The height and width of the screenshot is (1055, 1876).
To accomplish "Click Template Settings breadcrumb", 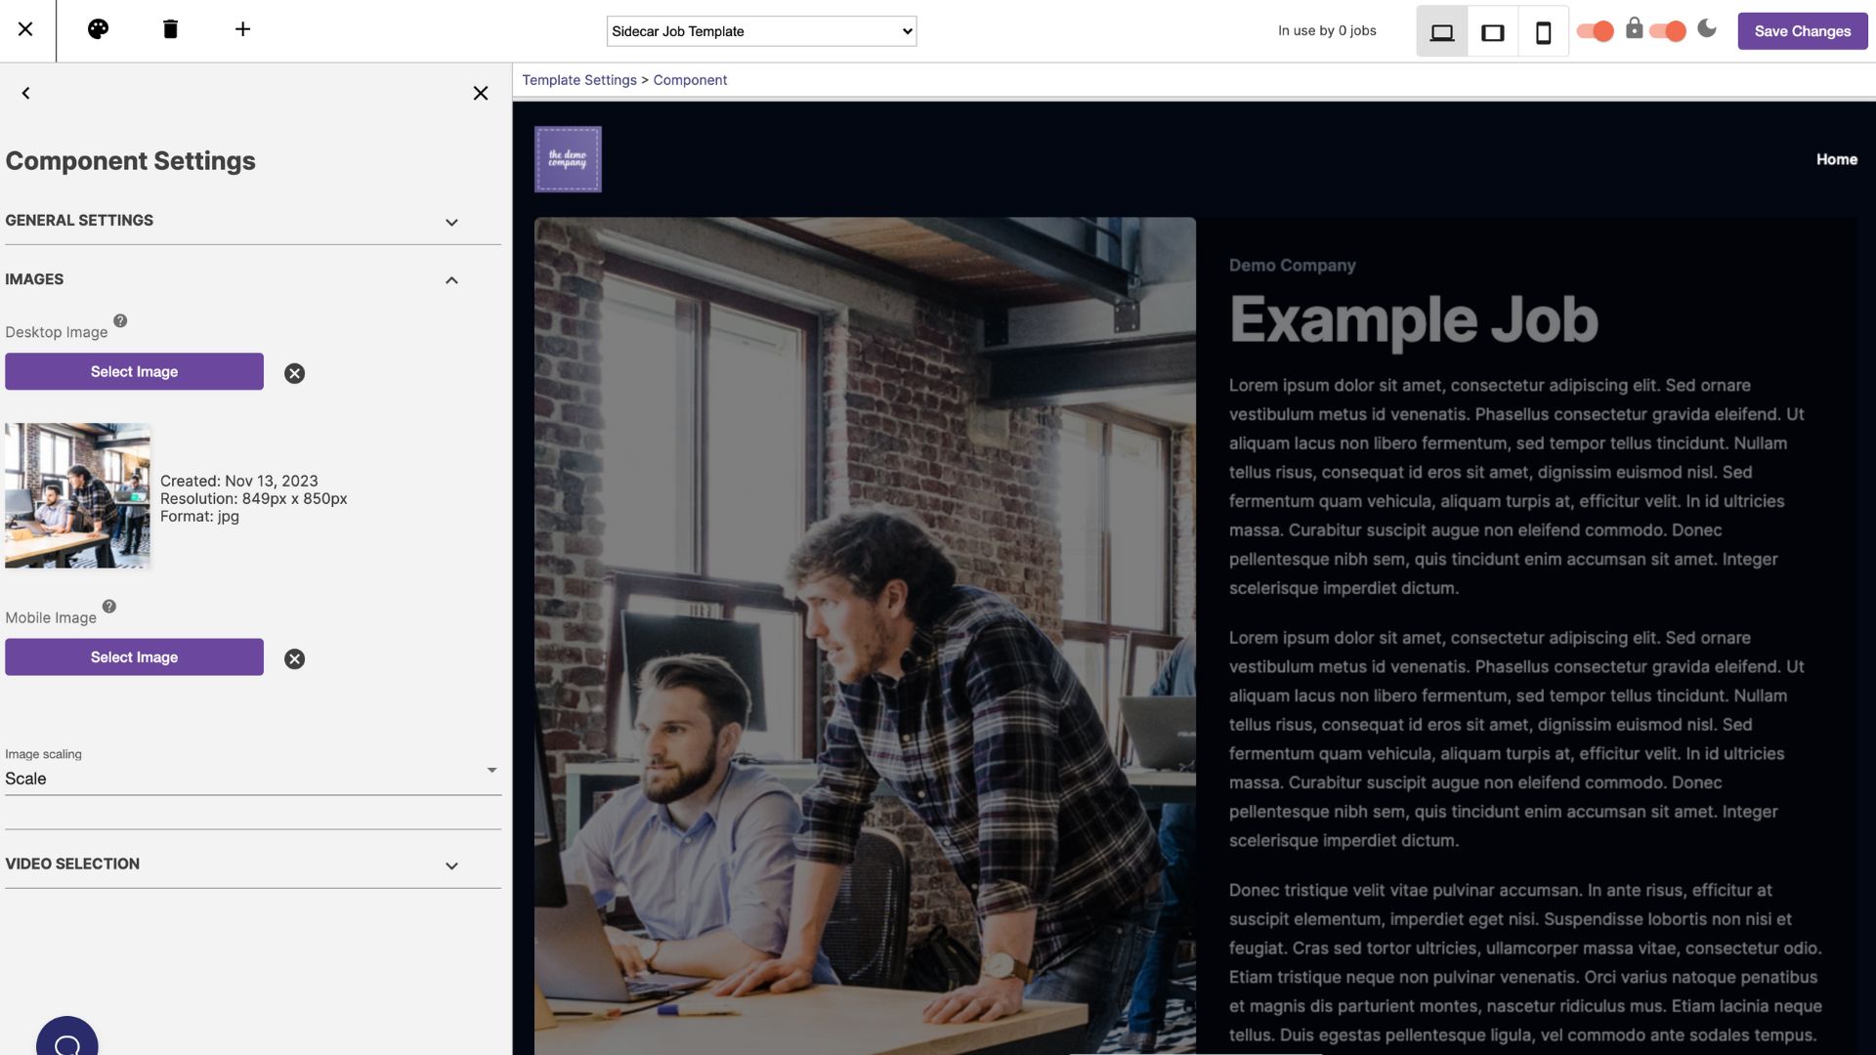I will (x=579, y=80).
